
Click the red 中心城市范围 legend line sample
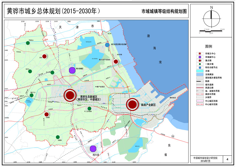tap(200, 104)
